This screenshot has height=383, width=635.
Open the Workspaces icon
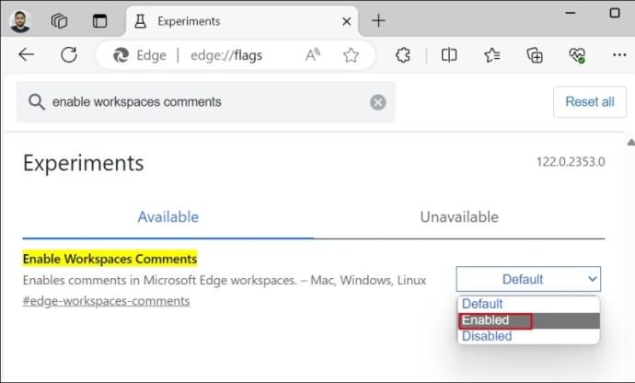point(59,20)
